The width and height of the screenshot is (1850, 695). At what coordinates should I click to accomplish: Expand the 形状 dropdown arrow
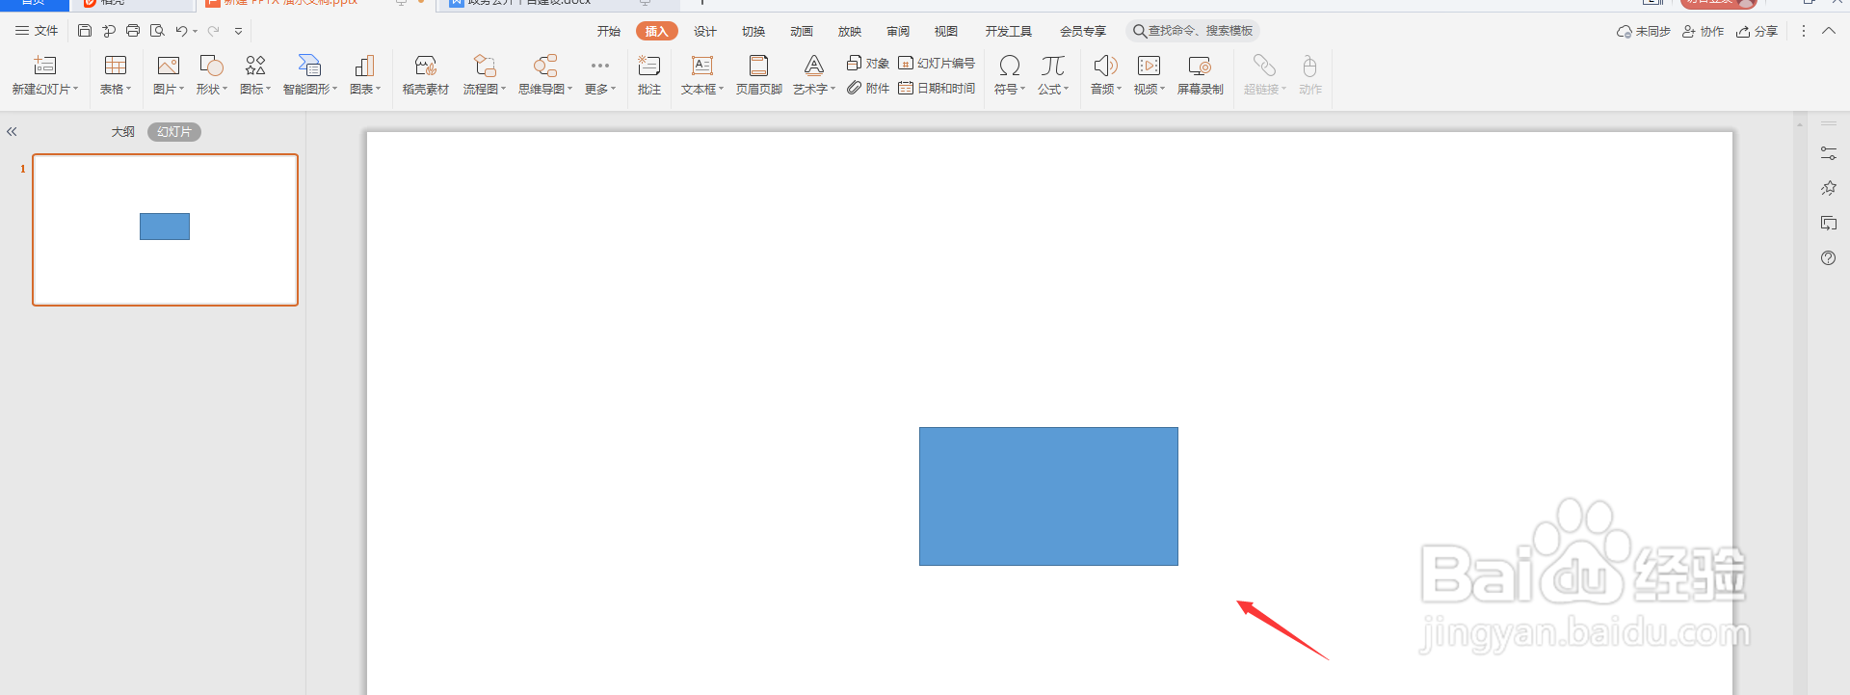coord(225,89)
